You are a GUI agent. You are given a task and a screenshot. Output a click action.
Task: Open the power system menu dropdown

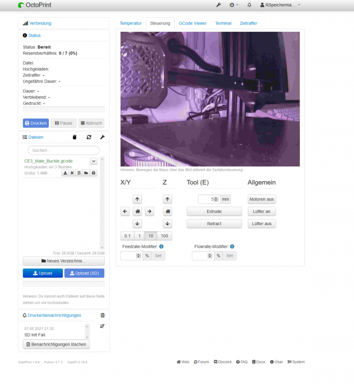point(234,5)
